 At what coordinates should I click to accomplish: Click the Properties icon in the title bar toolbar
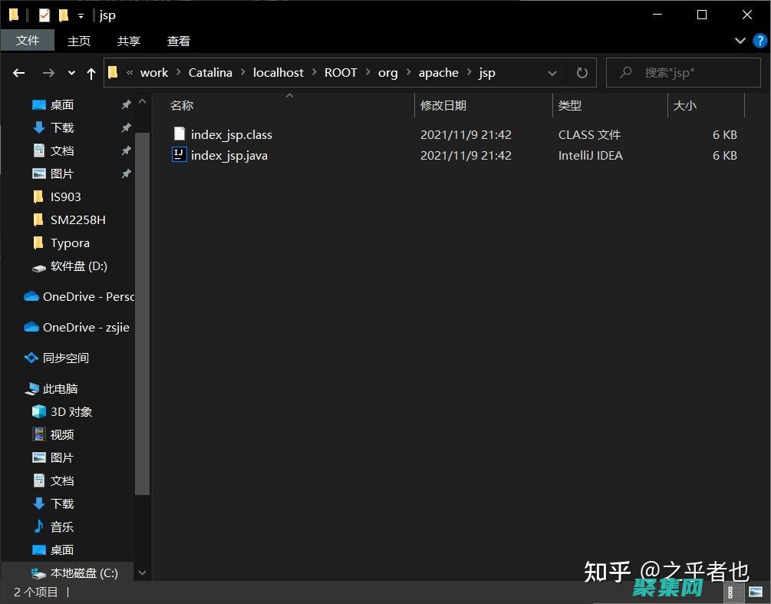coord(44,15)
